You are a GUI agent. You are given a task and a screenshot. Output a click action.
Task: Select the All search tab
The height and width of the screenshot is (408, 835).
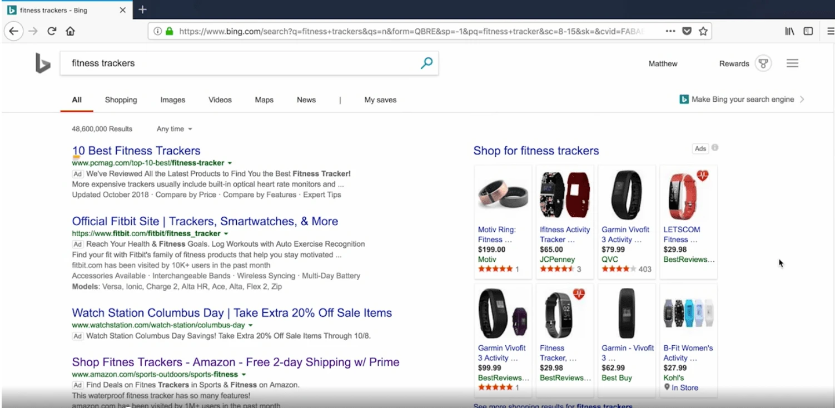77,100
